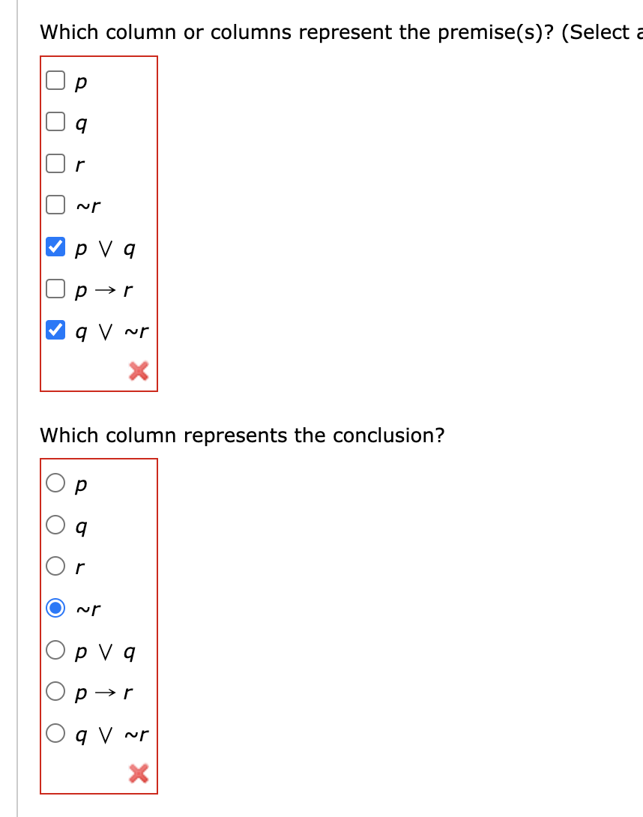Click the red X icon below the premise checkboxes
The image size is (643, 817).
pos(138,370)
